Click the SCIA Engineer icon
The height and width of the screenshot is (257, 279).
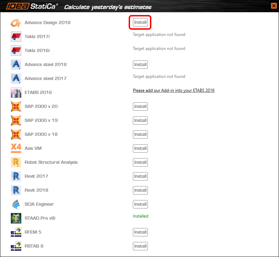tap(16, 204)
